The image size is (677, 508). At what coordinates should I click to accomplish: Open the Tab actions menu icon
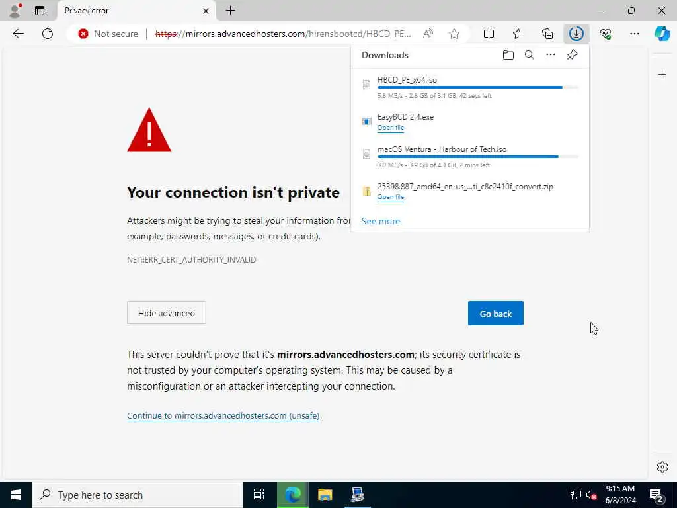(40, 11)
